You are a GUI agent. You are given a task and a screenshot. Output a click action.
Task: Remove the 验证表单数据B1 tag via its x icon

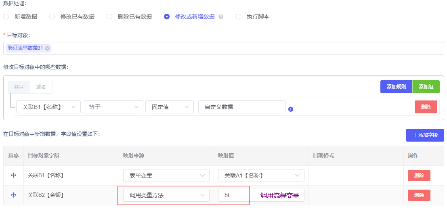(x=47, y=48)
